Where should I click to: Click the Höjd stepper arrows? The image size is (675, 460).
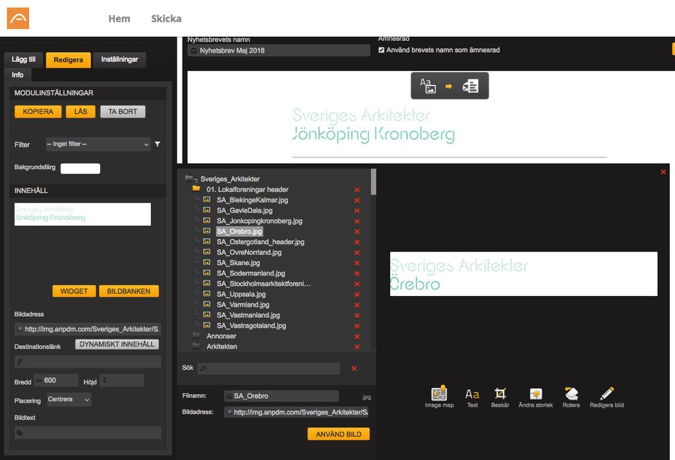pos(105,380)
